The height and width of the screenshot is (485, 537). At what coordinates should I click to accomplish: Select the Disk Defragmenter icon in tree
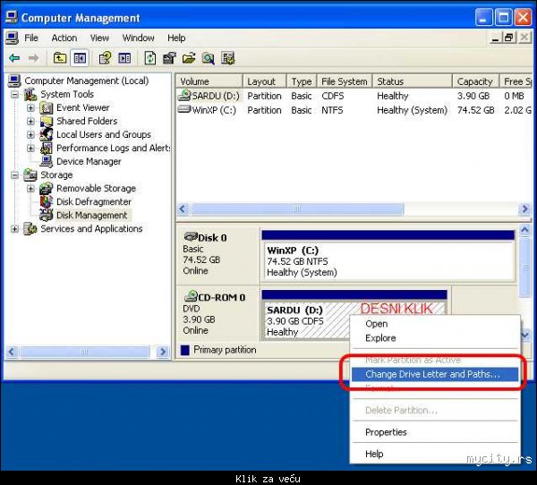pyautogui.click(x=47, y=202)
